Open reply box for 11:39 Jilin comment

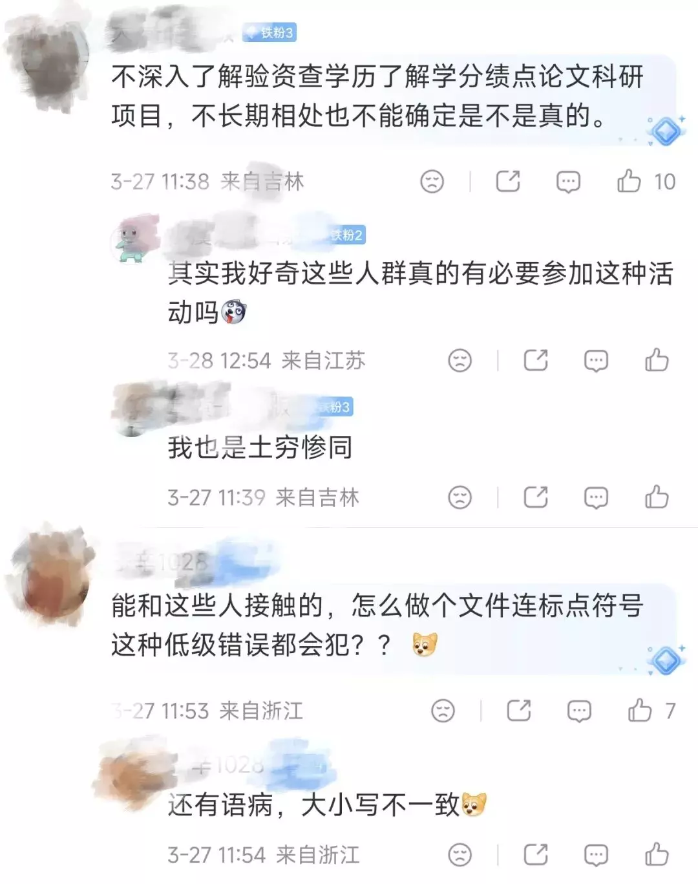pyautogui.click(x=596, y=498)
